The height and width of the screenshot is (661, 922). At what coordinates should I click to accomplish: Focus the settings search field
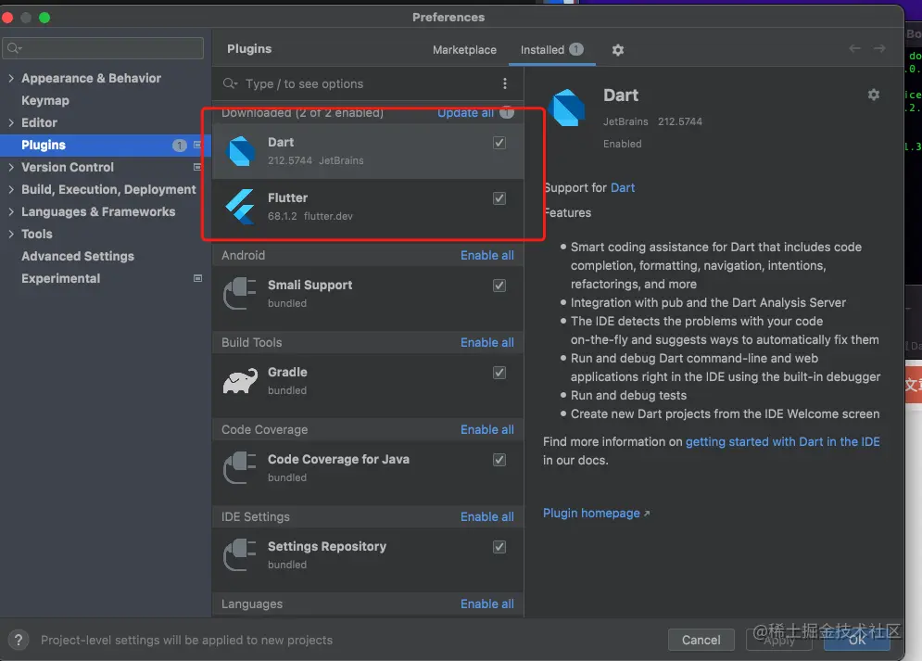(x=103, y=48)
